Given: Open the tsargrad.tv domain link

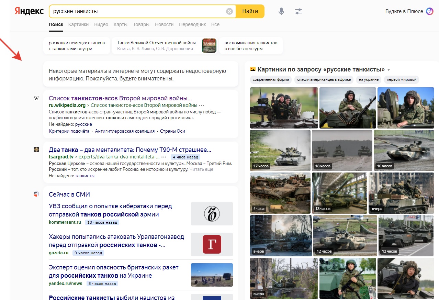Looking at the screenshot, I should (x=61, y=157).
